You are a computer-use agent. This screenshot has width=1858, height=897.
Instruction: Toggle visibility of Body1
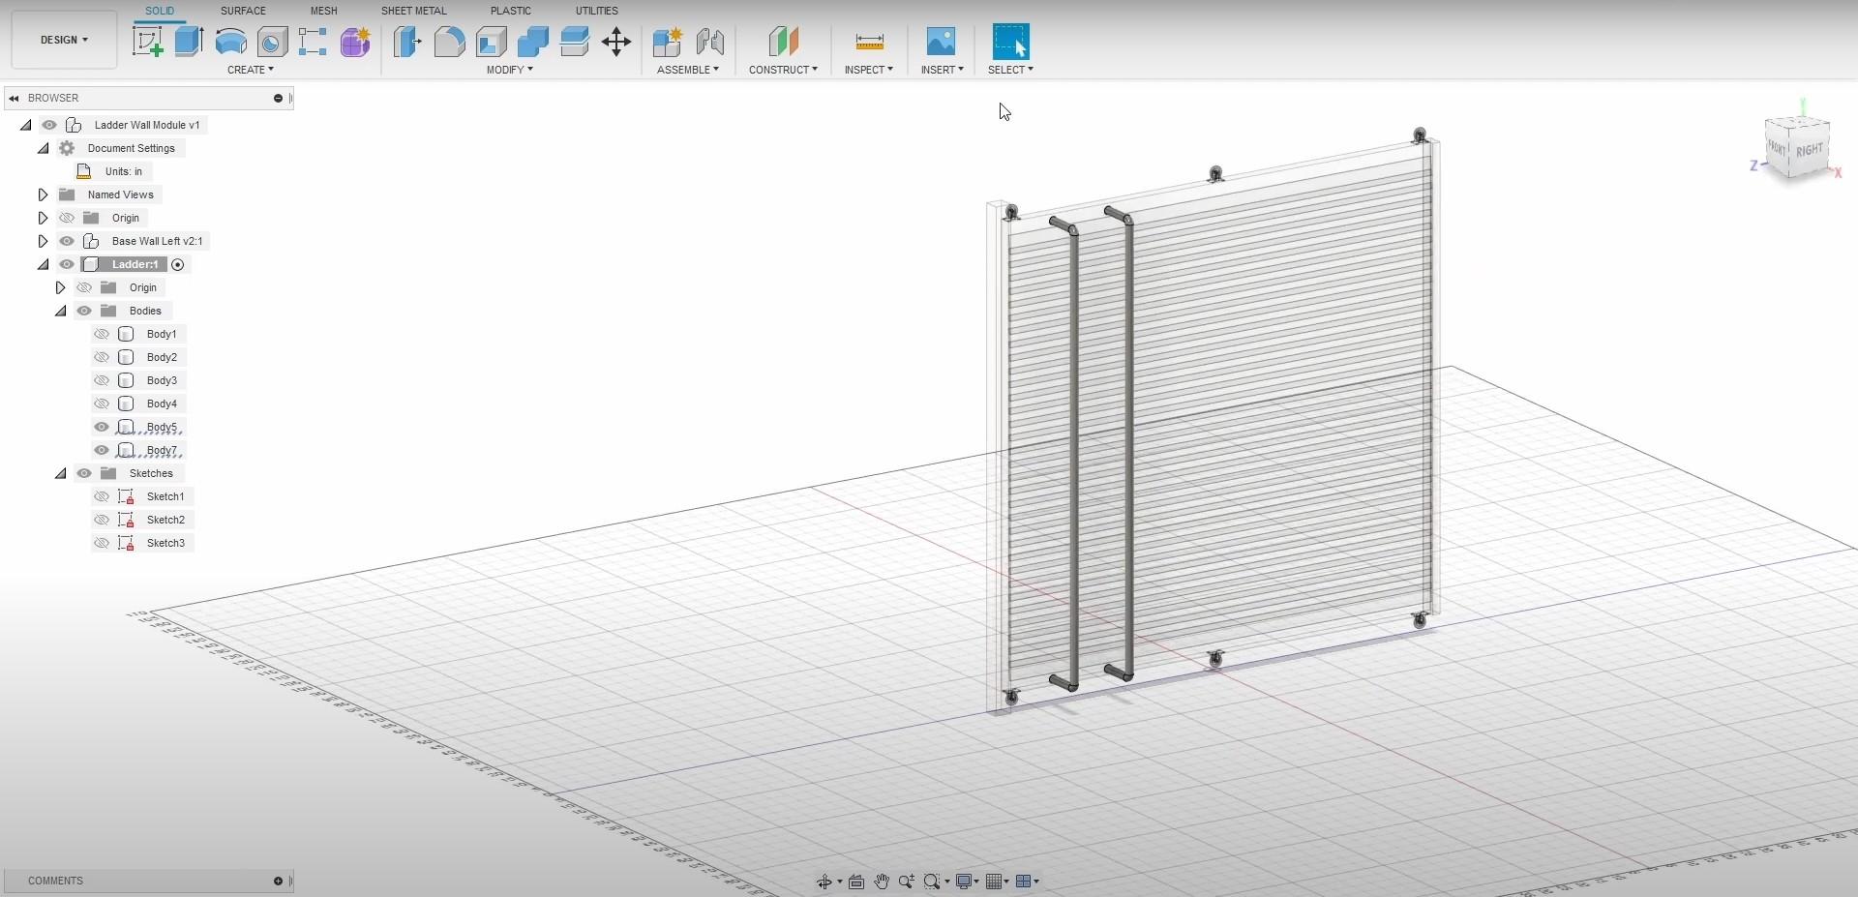coord(102,334)
